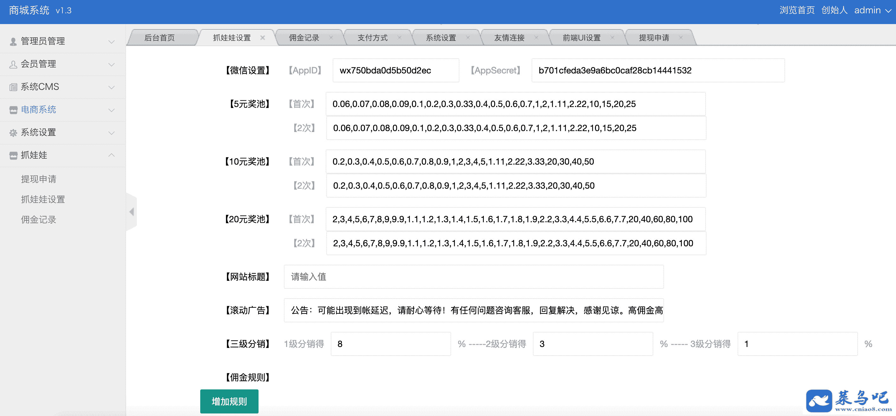The width and height of the screenshot is (896, 416).
Task: Click the 电商系统 shop icon
Action: pos(13,110)
